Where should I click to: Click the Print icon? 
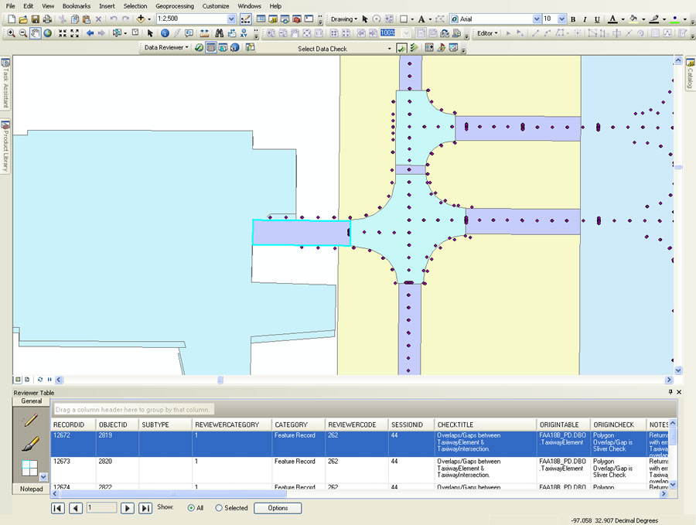47,19
